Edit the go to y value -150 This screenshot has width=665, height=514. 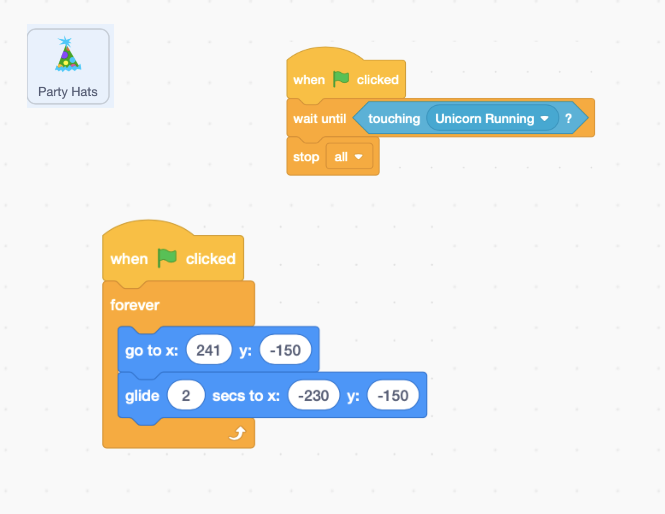coord(285,350)
